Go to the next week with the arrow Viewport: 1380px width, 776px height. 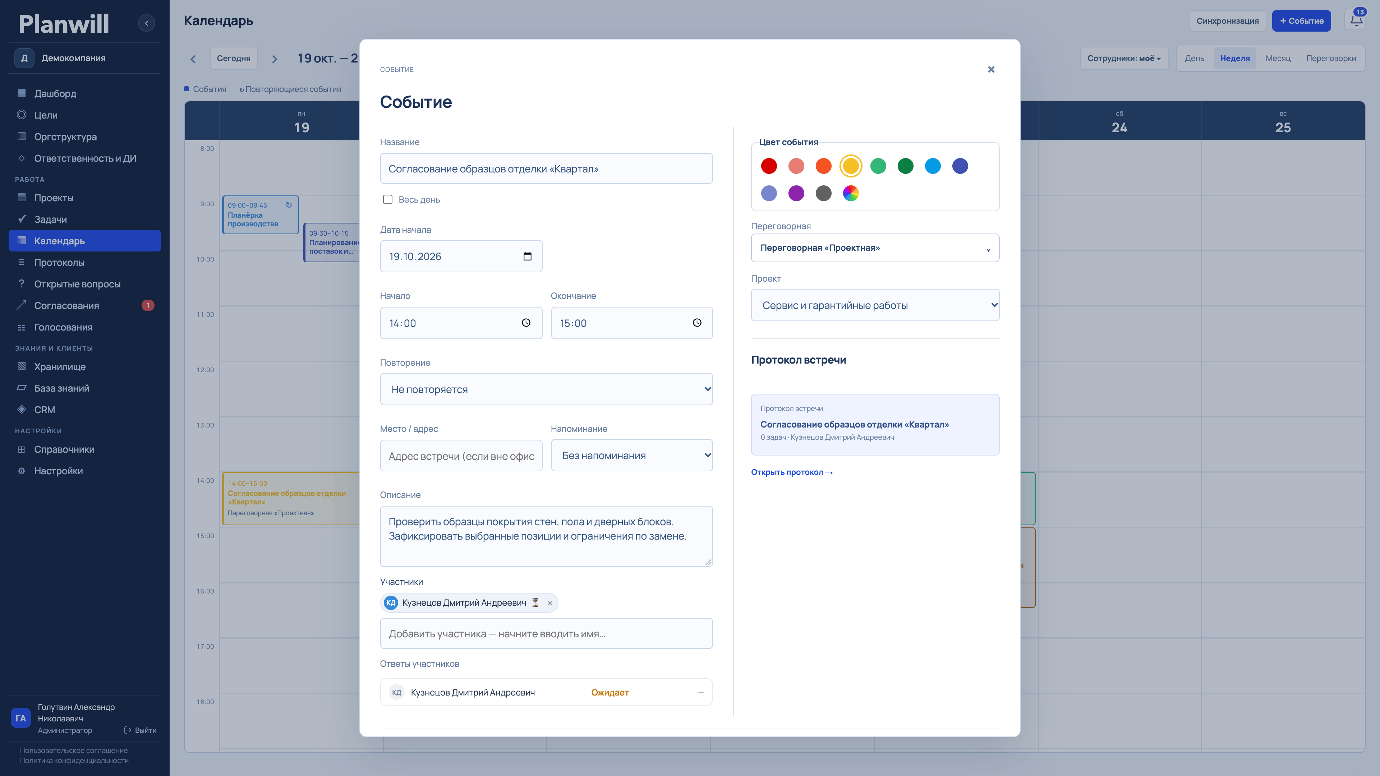tap(275, 59)
